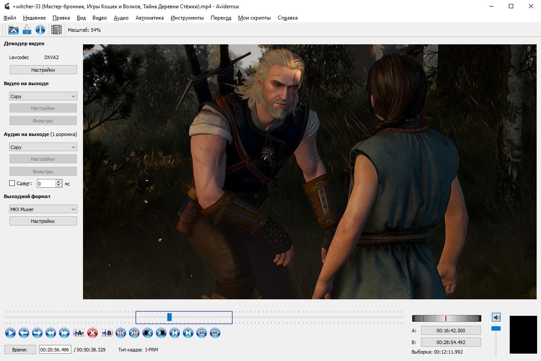Search for next black frame
This screenshot has width=541, height=361.
[x=161, y=333]
